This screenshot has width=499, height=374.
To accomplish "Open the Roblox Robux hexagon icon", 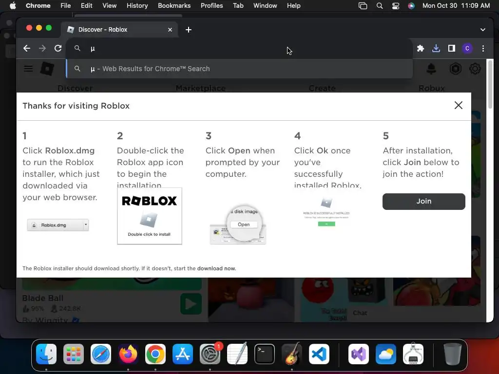I will tap(456, 69).
